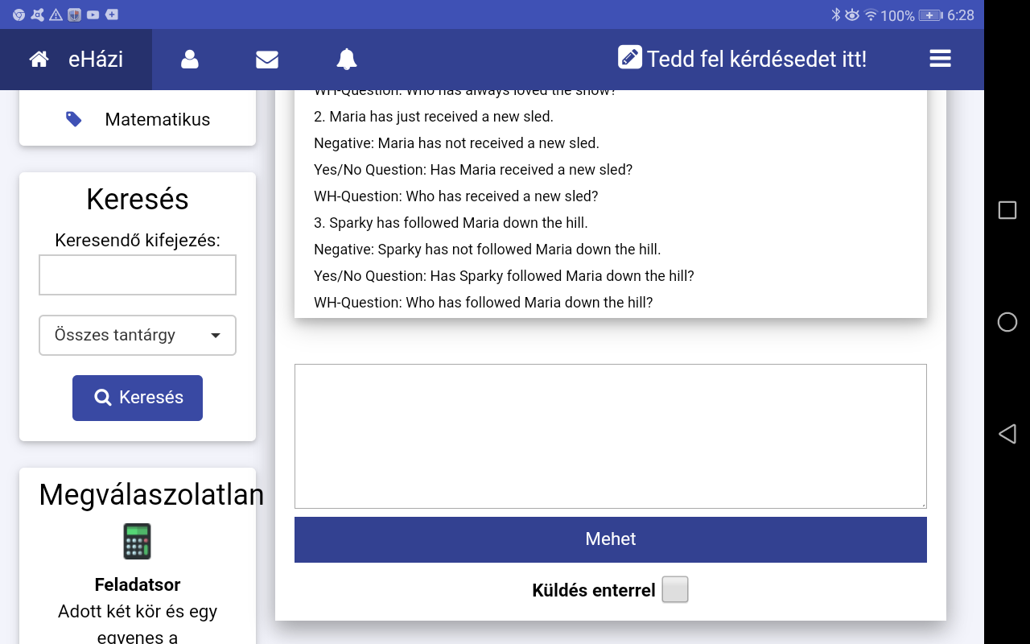Open Tedd fel kérdésedet itt! link
The width and height of the screenshot is (1030, 644).
tap(756, 60)
